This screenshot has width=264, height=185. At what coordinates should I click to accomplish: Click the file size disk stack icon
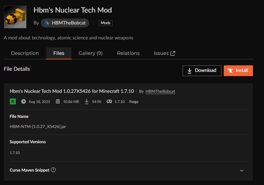[57, 101]
